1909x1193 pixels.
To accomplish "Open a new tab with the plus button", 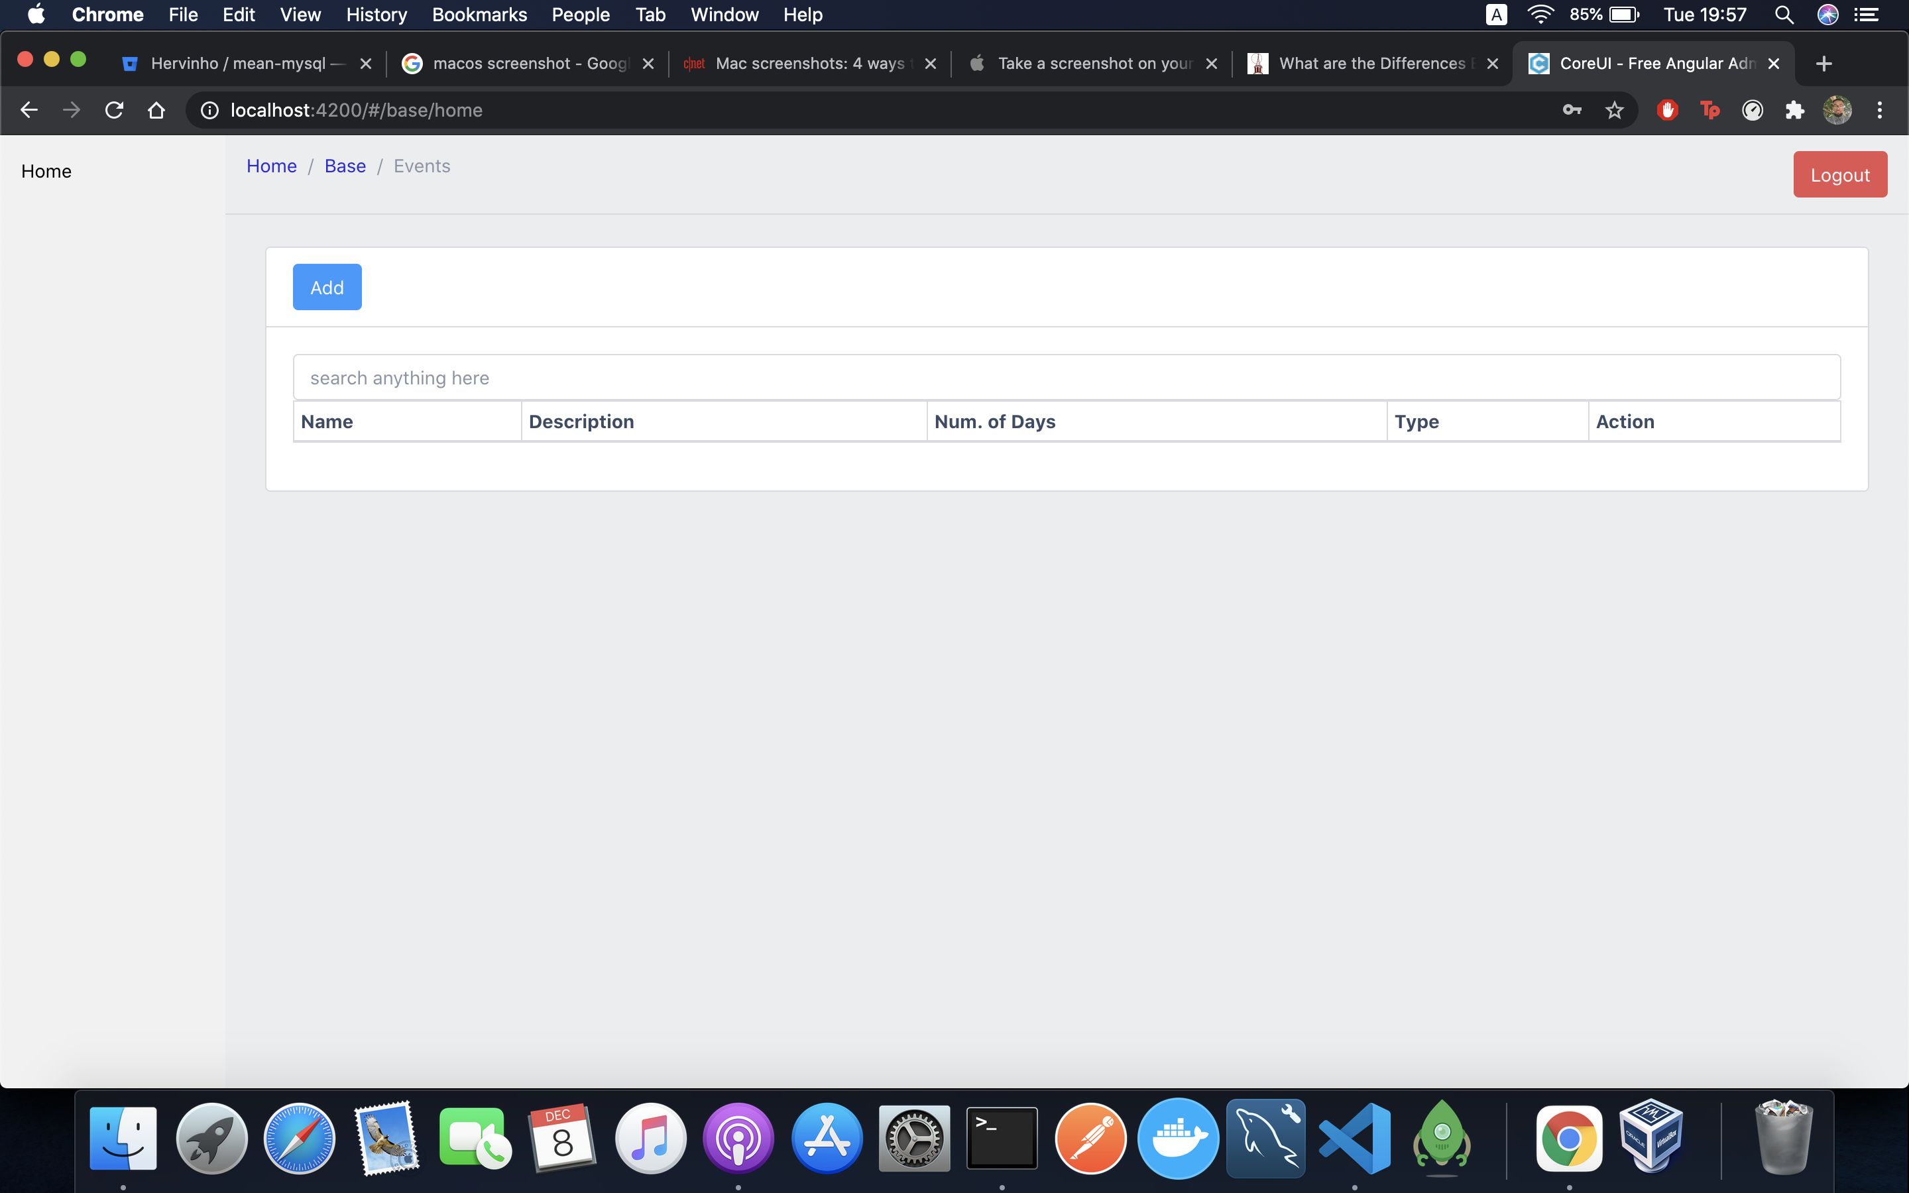I will (x=1823, y=64).
